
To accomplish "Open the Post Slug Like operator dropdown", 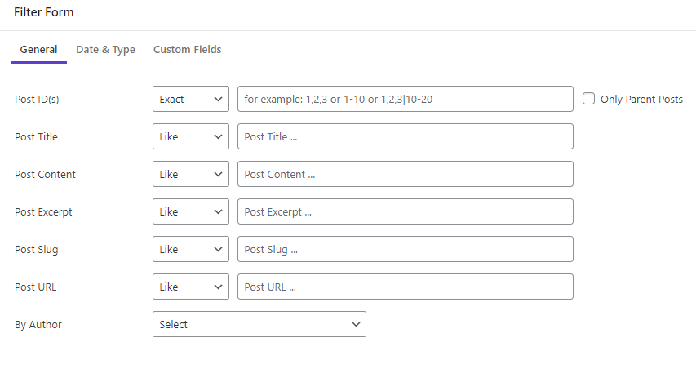I will tap(191, 249).
